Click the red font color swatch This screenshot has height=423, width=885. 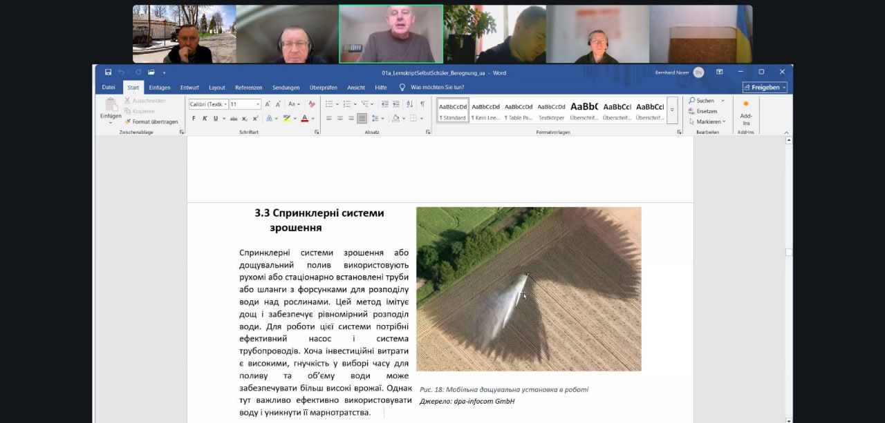tap(304, 119)
